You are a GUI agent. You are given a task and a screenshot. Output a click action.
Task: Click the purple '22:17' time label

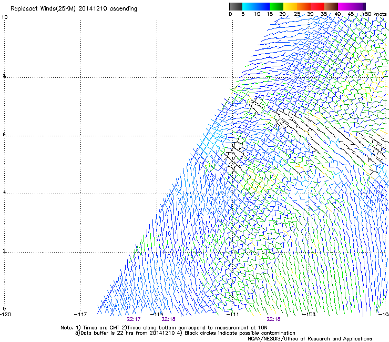[x=134, y=319]
